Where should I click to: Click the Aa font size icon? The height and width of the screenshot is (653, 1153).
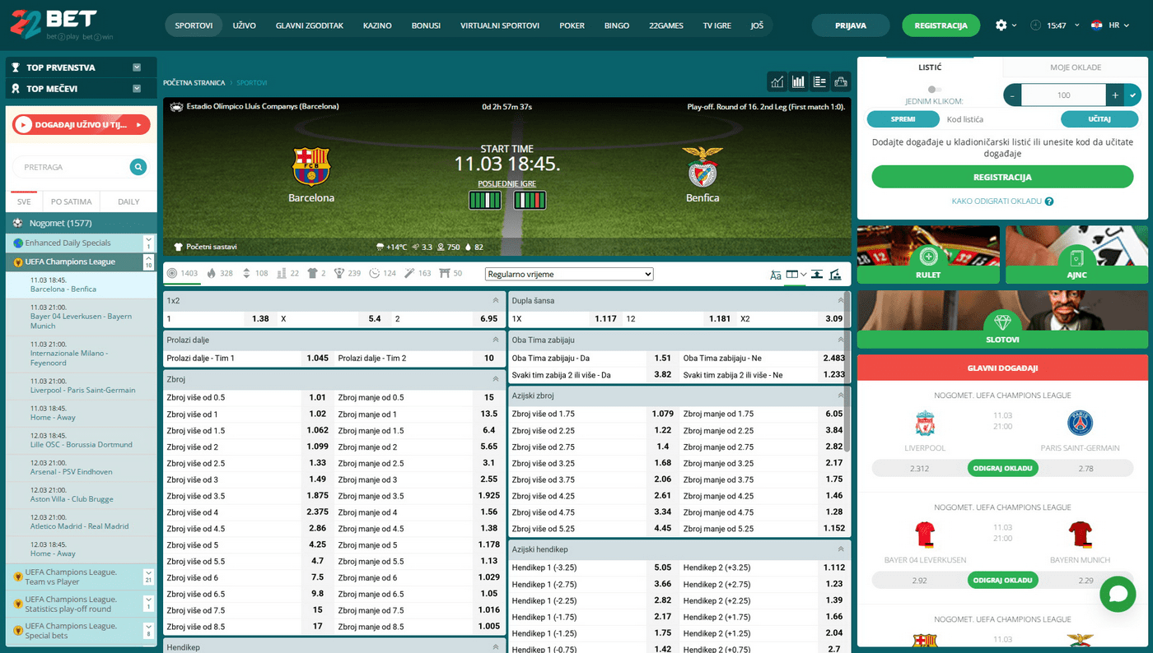(x=775, y=275)
